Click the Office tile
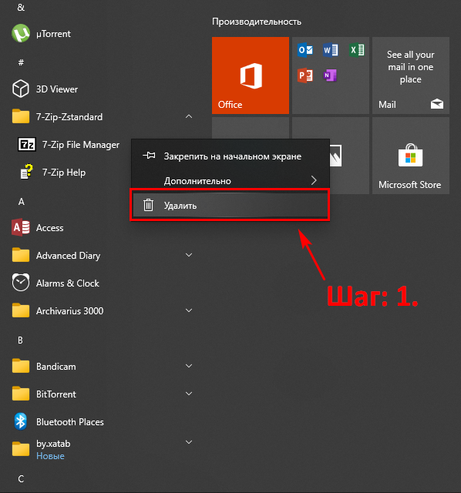The image size is (461, 493). pos(251,75)
